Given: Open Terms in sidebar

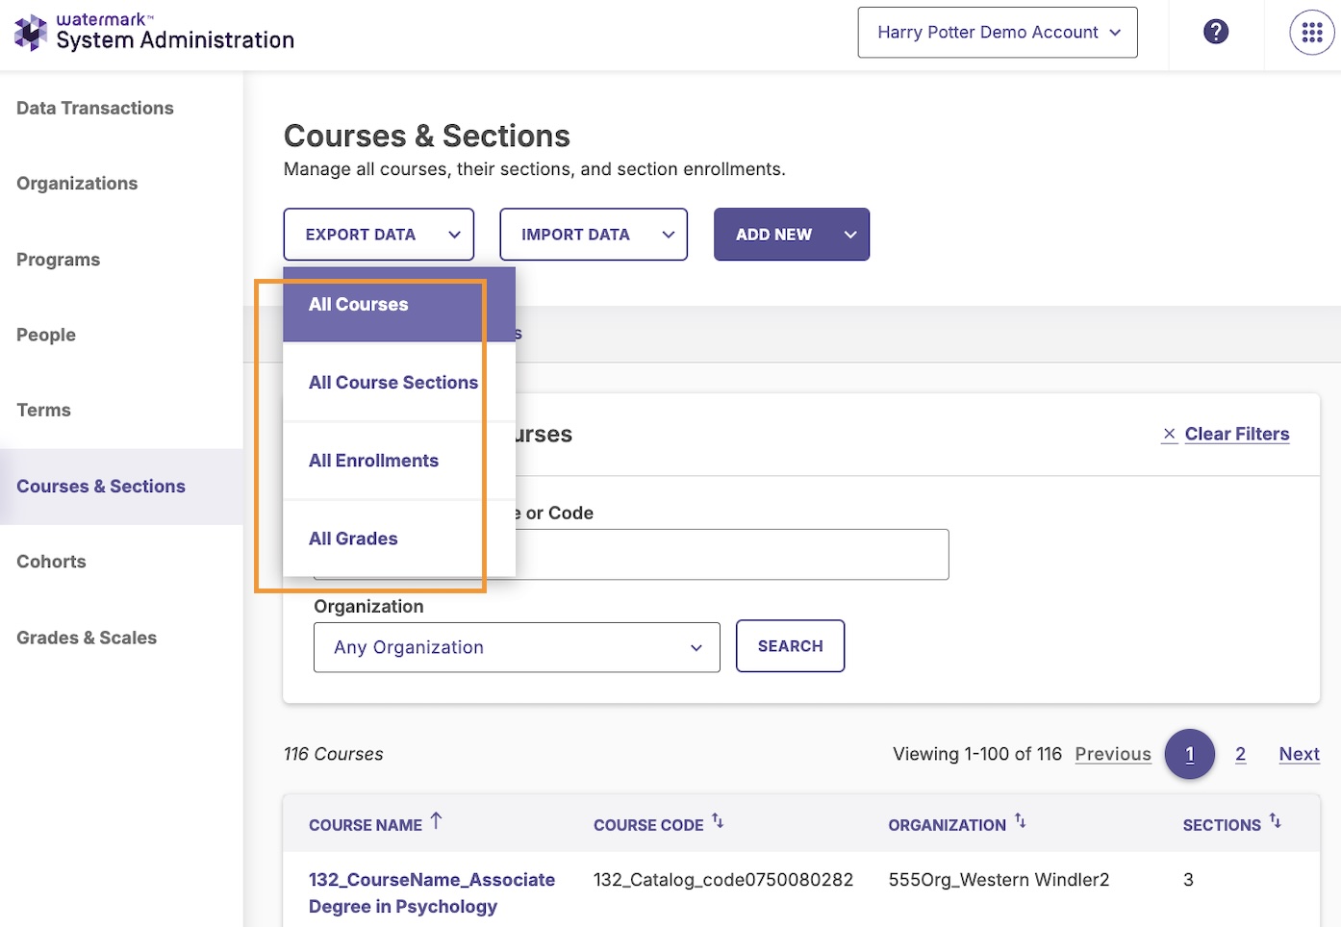Looking at the screenshot, I should pos(43,411).
